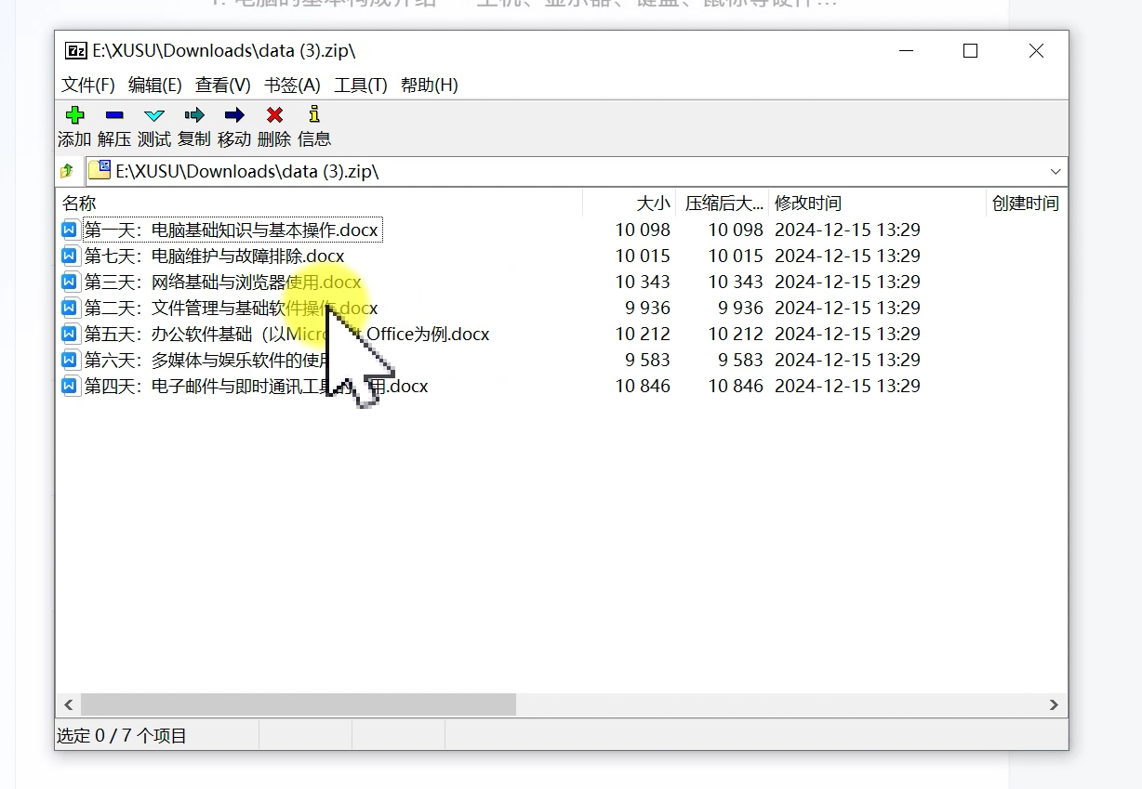
Task: Sort by the 修改时间 column header
Action: [x=808, y=204]
